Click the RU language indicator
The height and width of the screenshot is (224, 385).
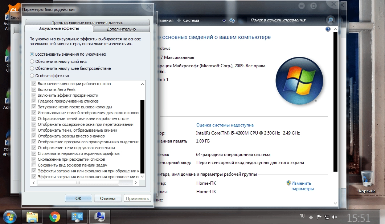pyautogui.click(x=302, y=216)
